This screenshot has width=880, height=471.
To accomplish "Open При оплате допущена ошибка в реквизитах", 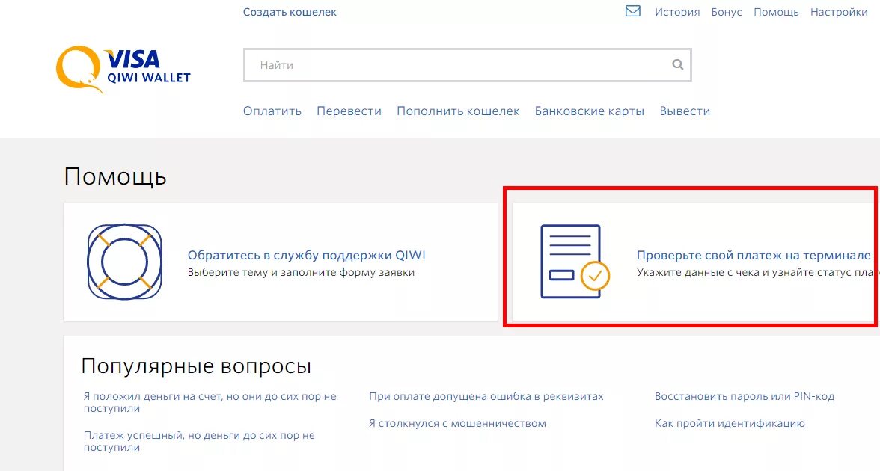I will [486, 396].
